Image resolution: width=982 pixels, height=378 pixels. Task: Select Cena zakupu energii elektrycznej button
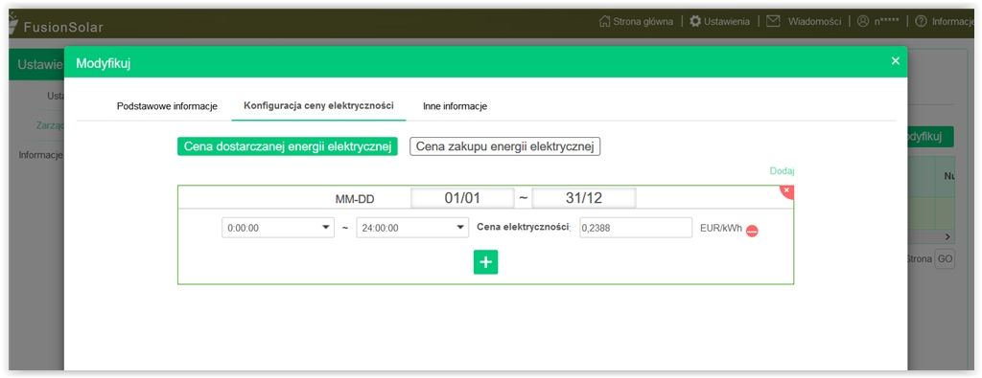click(504, 146)
